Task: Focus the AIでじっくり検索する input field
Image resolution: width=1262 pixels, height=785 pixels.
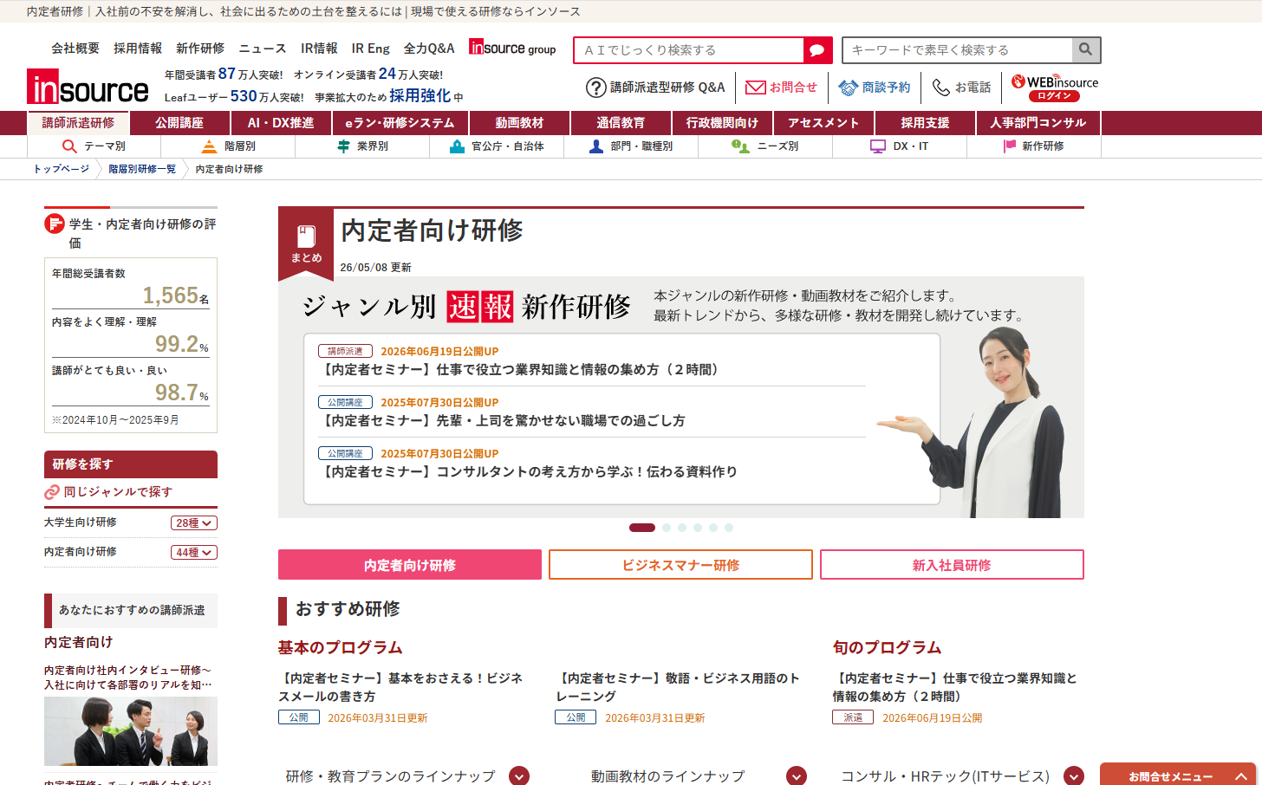Action: point(689,50)
